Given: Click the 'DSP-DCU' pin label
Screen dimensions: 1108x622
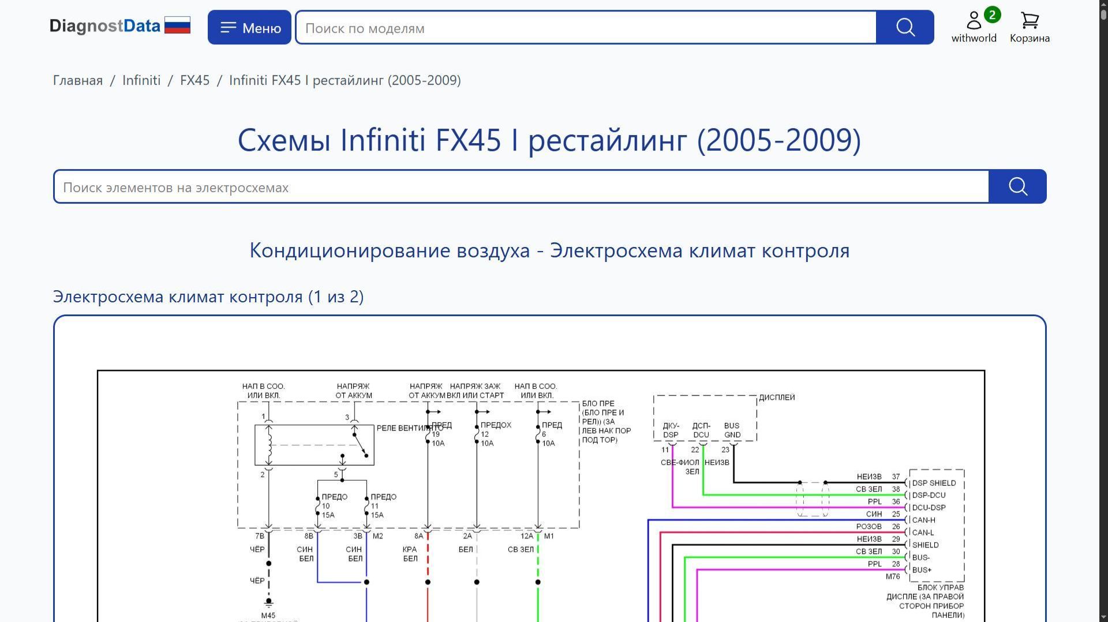Looking at the screenshot, I should click(x=929, y=495).
